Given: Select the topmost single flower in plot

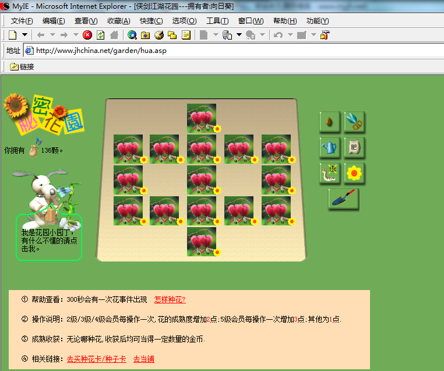Looking at the screenshot, I should tap(202, 118).
